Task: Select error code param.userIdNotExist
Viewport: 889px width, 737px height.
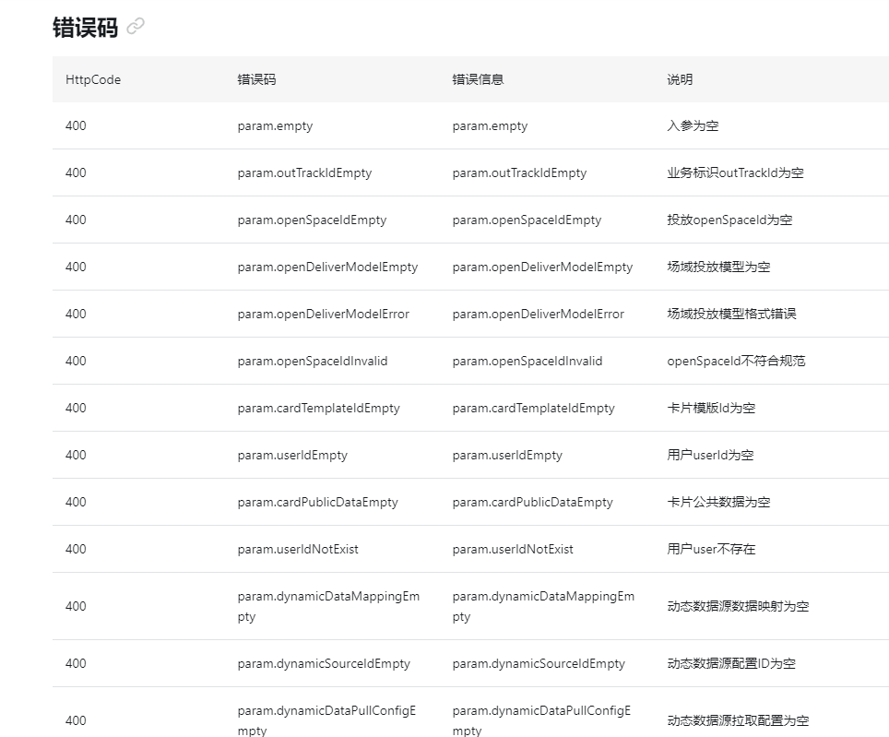Action: 298,550
